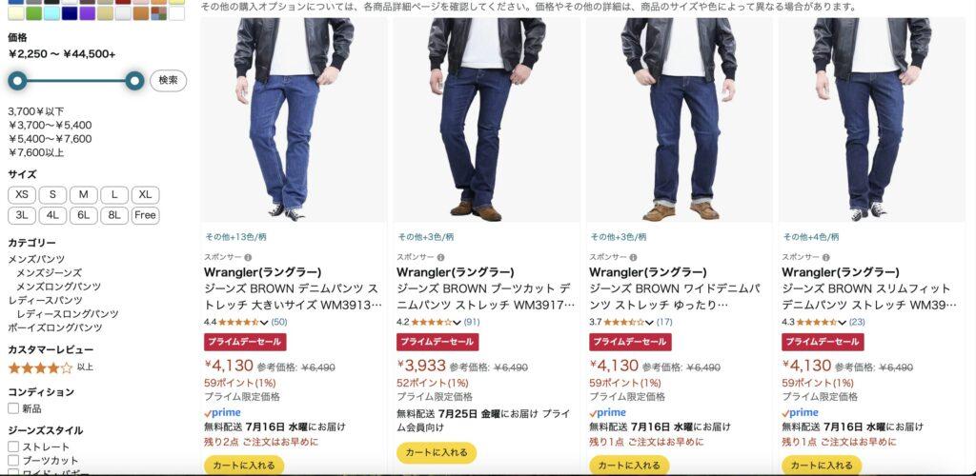Expand rating dropdown arrow on 4.3 star product

(x=843, y=323)
